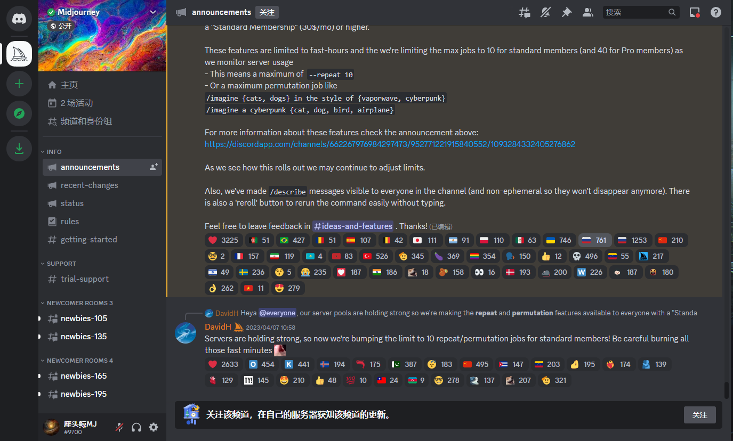Open 频道和身份组 channels and roles
733x441 pixels.
102,121
